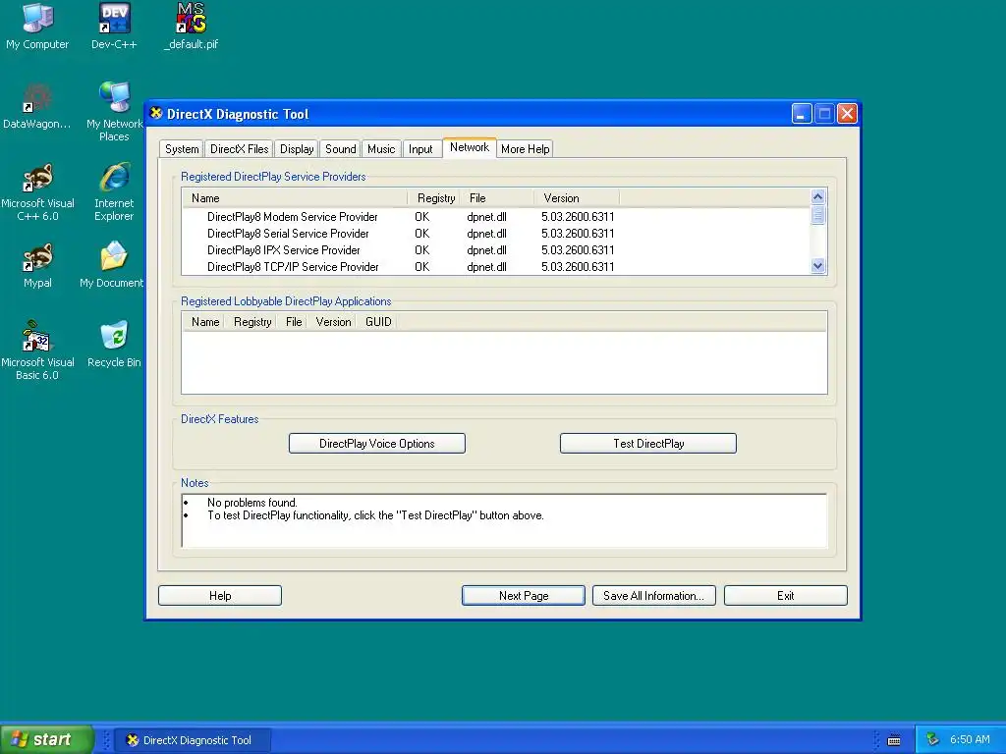The image size is (1006, 754).
Task: Click DirectX Diagnostic Tool taskbar button
Action: tap(192, 739)
